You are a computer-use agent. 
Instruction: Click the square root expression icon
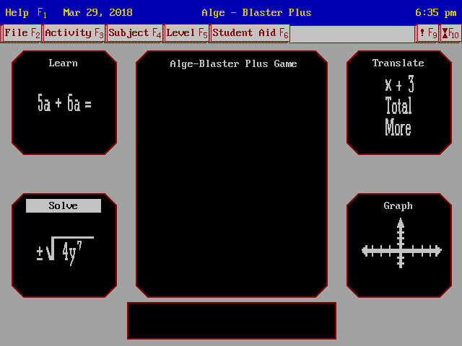64,251
